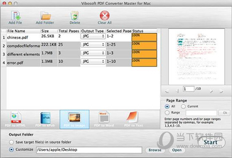
Task: Click the 1-10 selected pages cell
Action: (119, 62)
